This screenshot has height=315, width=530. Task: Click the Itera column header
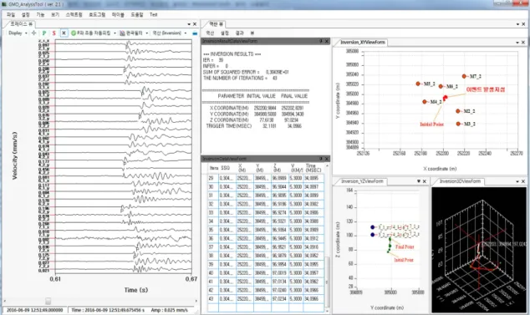click(x=213, y=168)
